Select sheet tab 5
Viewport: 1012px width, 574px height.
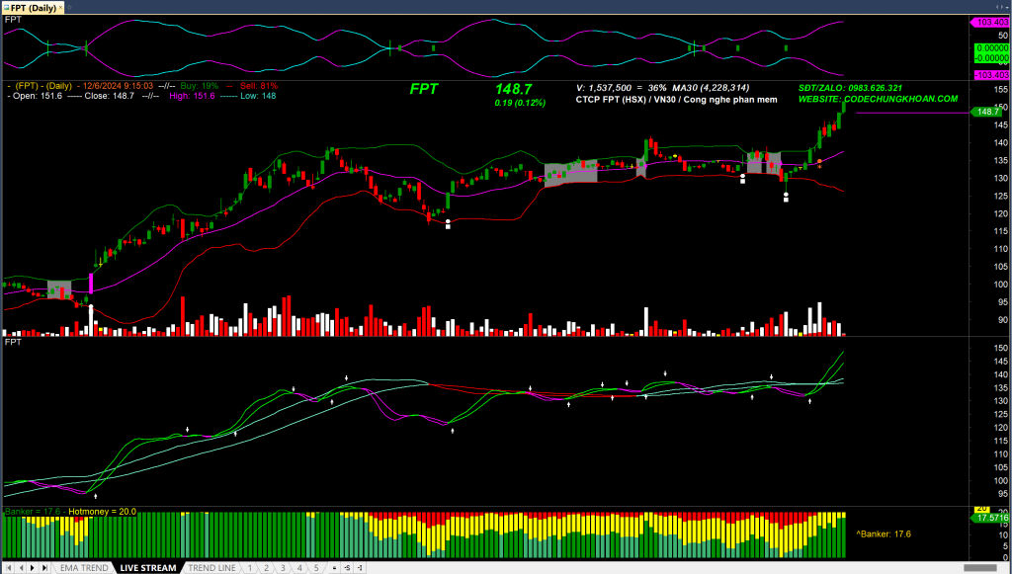pyautogui.click(x=315, y=568)
